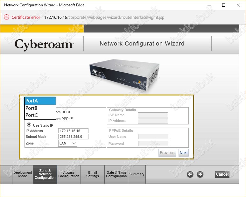Open Date & Time Configuration tab
The width and height of the screenshot is (246, 197).
[116, 174]
